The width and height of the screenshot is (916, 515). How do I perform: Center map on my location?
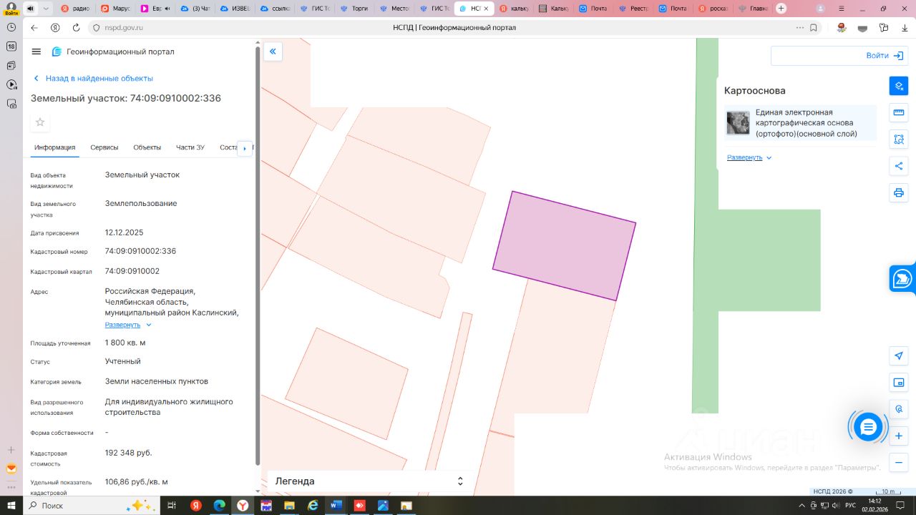[x=898, y=355]
